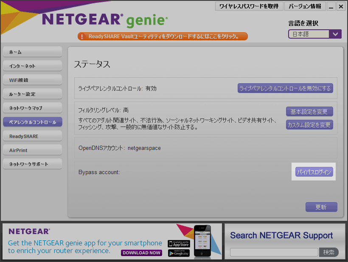Click the バイパスログイン button
This screenshot has width=348, height=262.
[314, 172]
